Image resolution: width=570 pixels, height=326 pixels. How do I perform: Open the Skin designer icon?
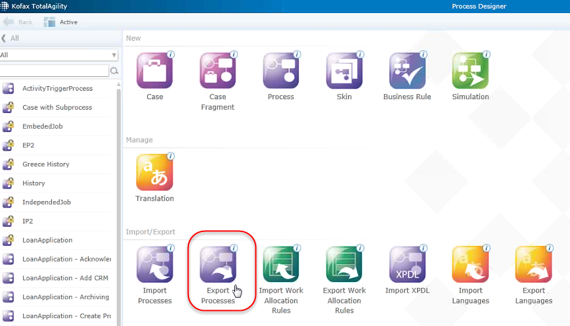tap(344, 71)
